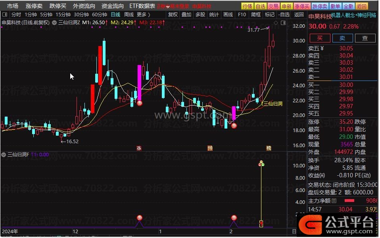Select the 日线 daily period
Image resolution: width=380 pixels, height=238 pixels.
[115, 15]
